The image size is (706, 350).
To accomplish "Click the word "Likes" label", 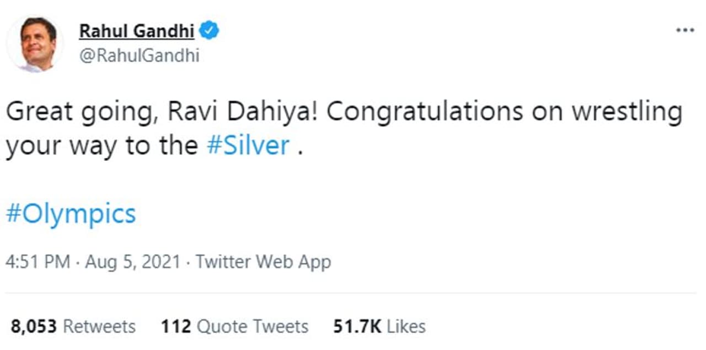I will tap(406, 326).
